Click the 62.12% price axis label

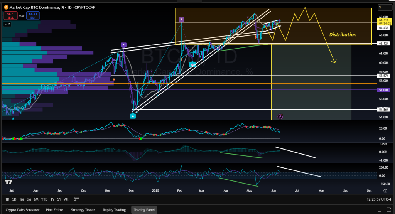383,44
